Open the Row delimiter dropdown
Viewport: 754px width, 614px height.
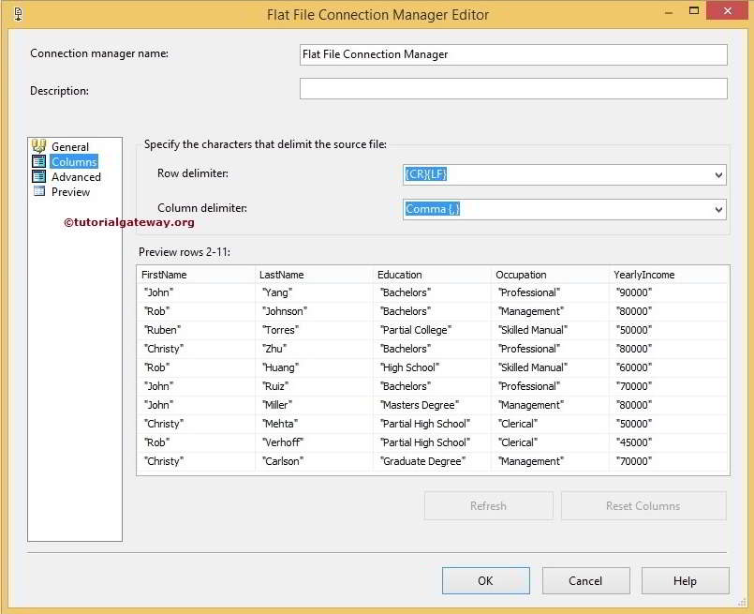719,173
